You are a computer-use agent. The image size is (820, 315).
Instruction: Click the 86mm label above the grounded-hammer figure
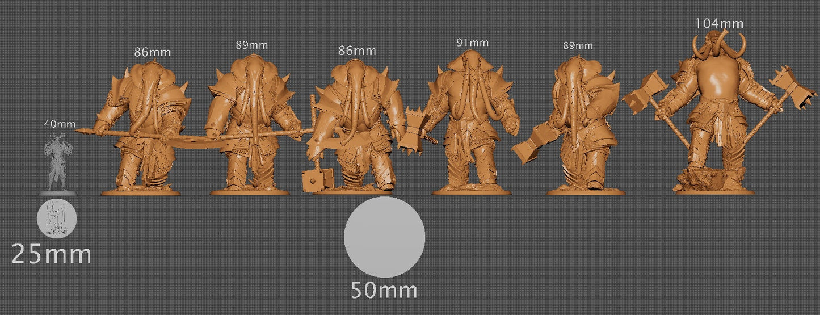(x=357, y=51)
